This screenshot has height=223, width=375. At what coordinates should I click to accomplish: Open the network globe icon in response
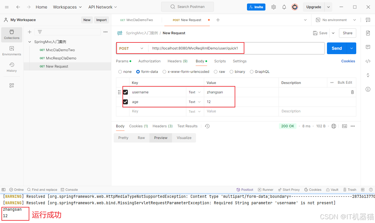pyautogui.click(x=334, y=126)
